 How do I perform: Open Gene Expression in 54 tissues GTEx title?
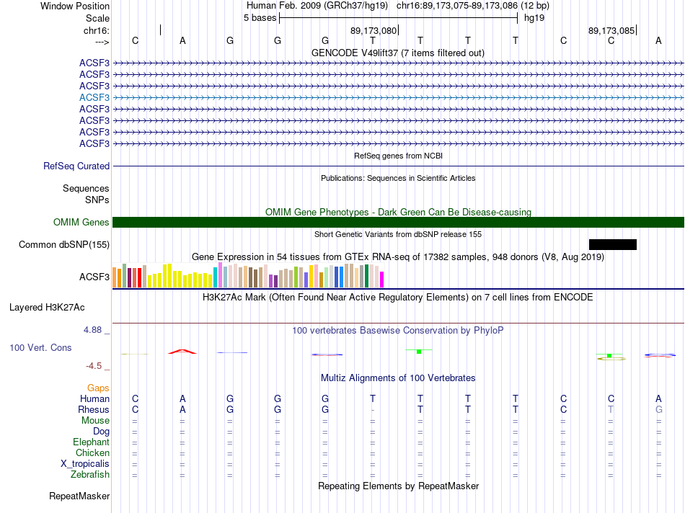coord(398,256)
